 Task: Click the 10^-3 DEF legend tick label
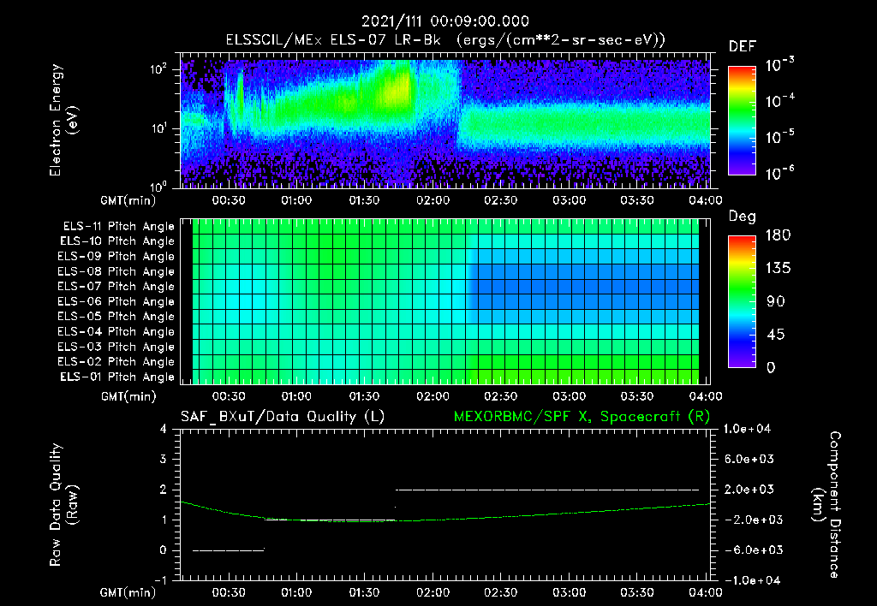[x=779, y=64]
